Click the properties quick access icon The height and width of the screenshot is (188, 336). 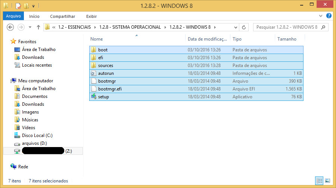(18, 6)
